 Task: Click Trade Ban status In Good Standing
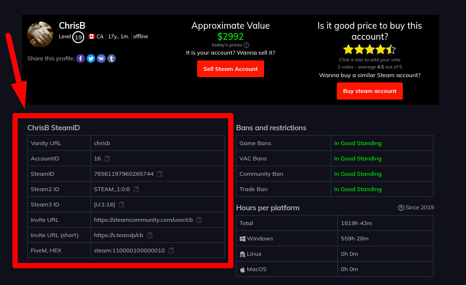click(357, 189)
